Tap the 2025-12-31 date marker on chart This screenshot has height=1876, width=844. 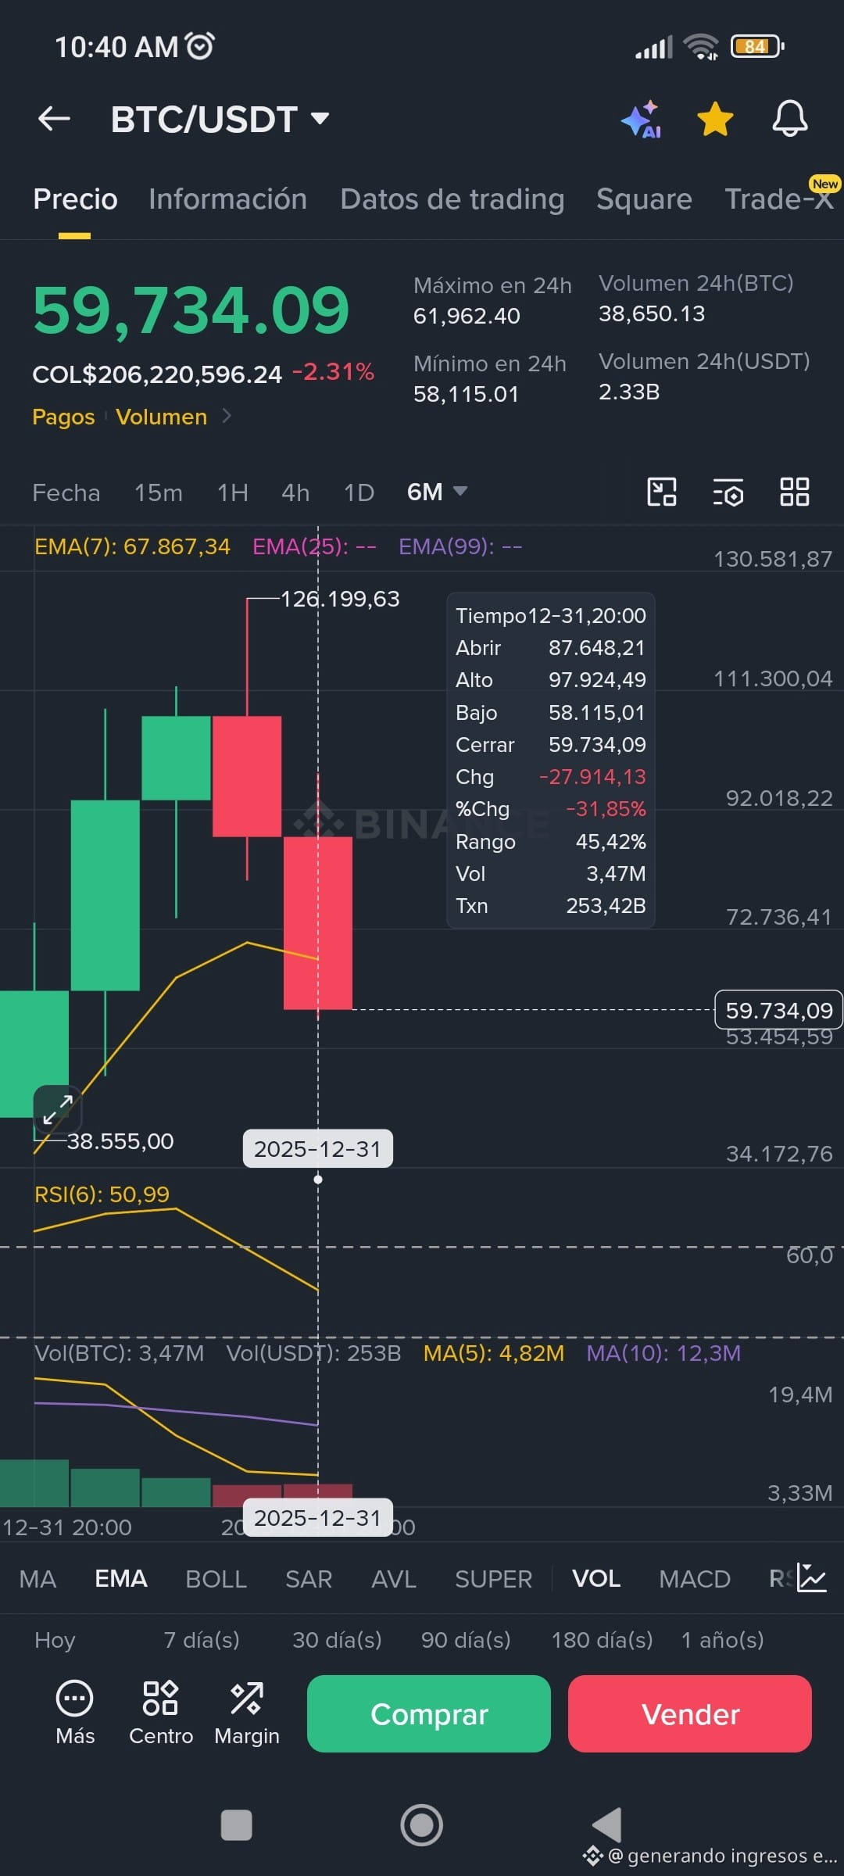point(317,1149)
